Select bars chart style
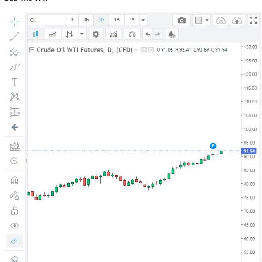Screen dimensions: 262x262 [x=69, y=34]
